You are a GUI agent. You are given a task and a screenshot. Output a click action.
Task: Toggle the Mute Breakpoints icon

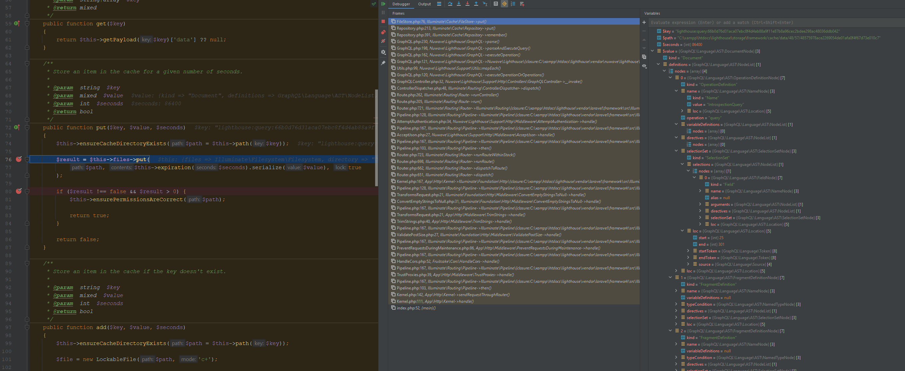(x=383, y=41)
